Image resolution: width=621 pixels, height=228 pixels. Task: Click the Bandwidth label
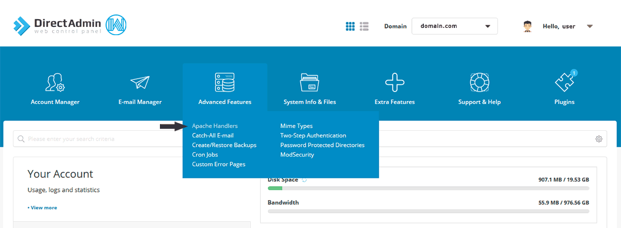283,203
